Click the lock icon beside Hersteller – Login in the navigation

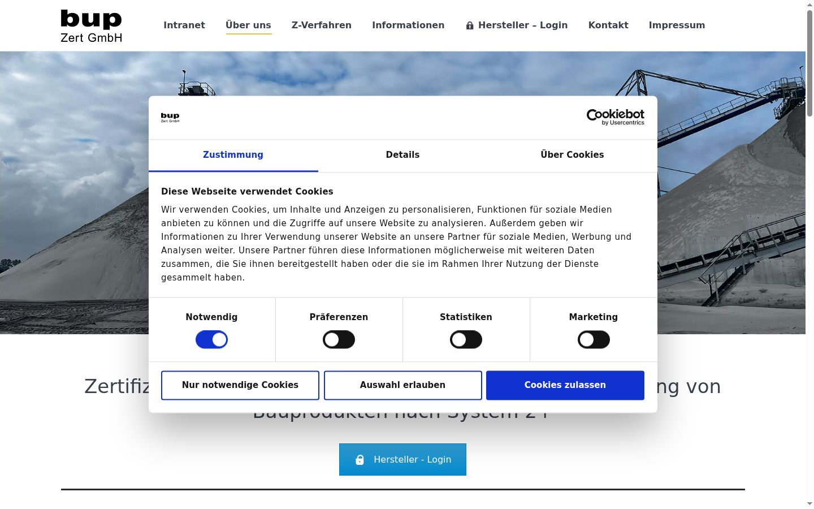pos(469,25)
